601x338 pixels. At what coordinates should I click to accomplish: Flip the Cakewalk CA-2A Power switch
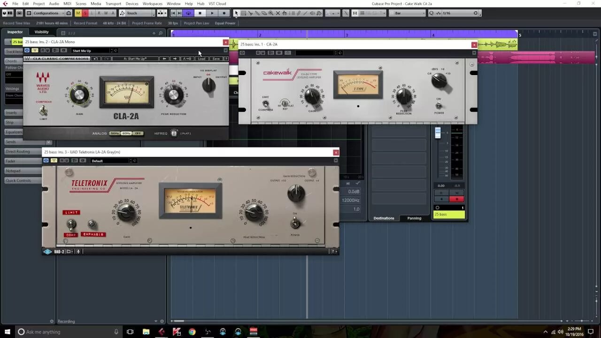[x=439, y=106]
